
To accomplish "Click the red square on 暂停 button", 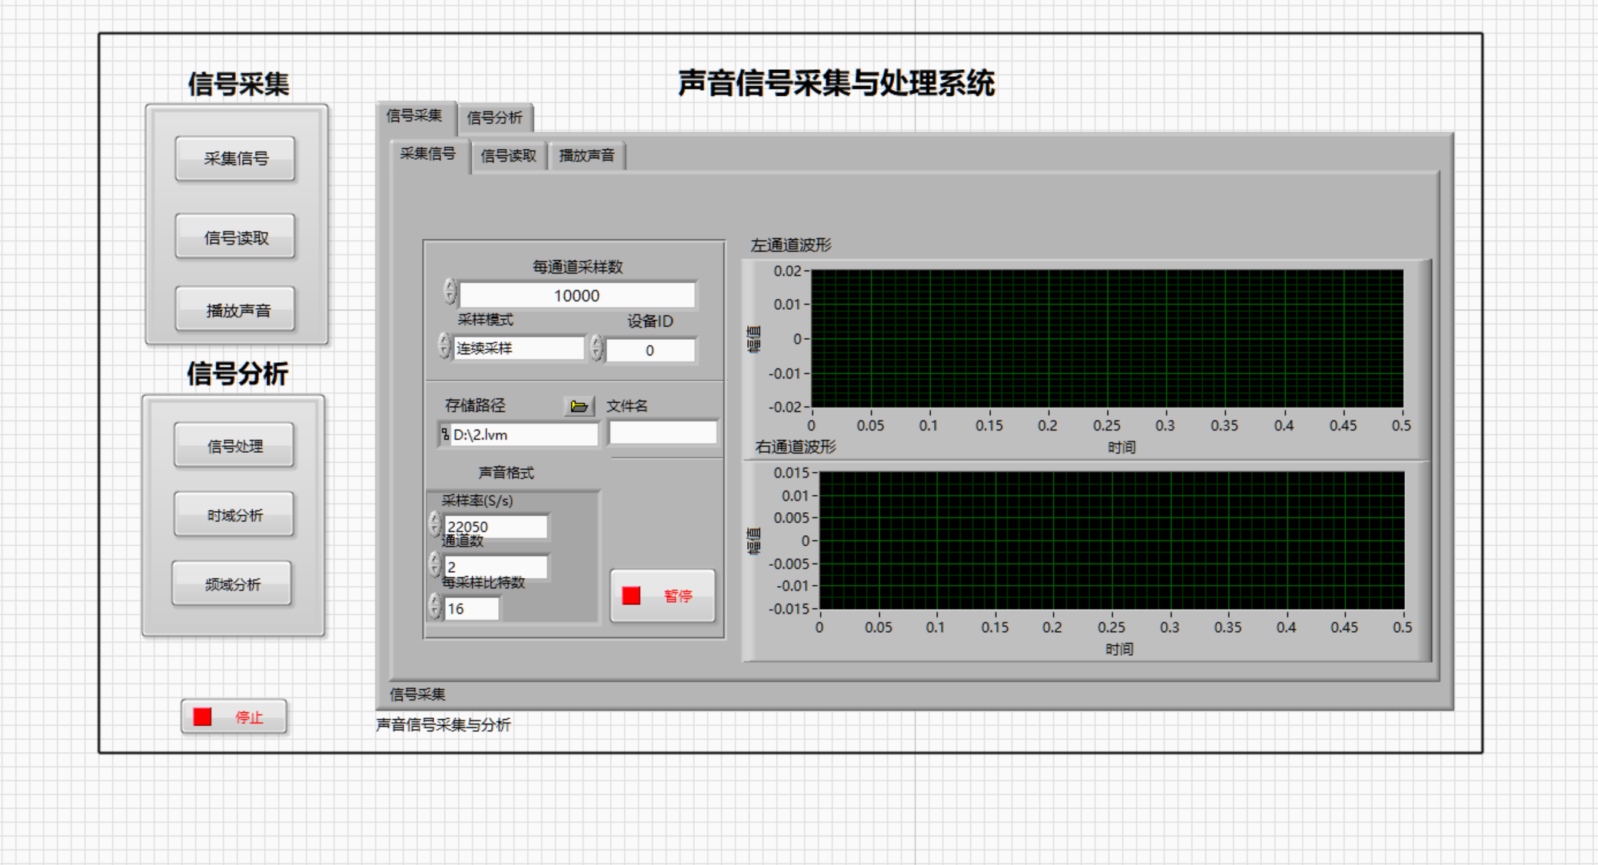I will 631,596.
